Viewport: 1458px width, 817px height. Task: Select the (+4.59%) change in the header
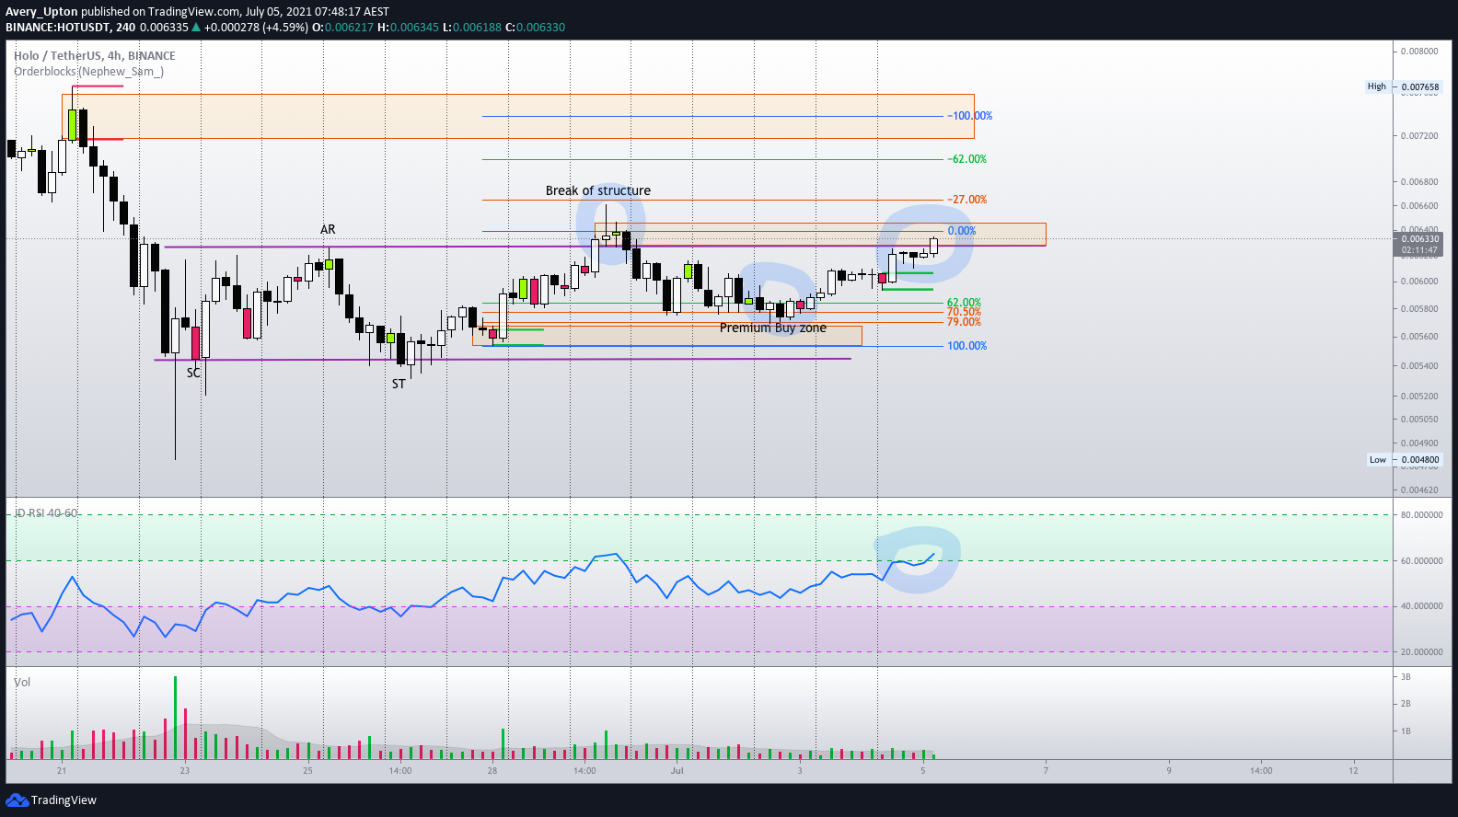[284, 28]
